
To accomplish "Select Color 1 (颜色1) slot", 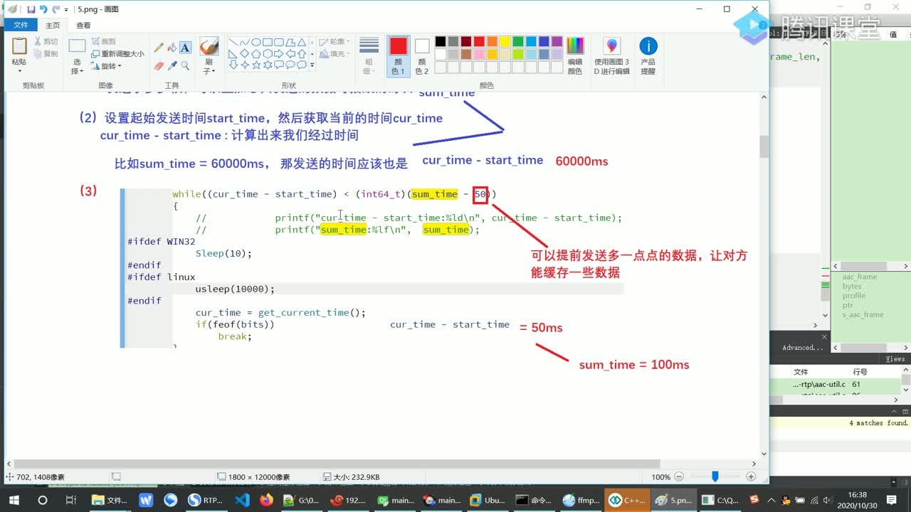I will [399, 55].
